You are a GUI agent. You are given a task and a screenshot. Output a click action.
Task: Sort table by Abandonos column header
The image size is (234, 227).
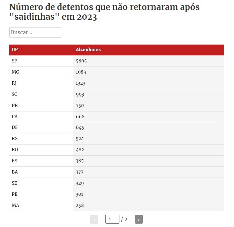tap(88, 50)
